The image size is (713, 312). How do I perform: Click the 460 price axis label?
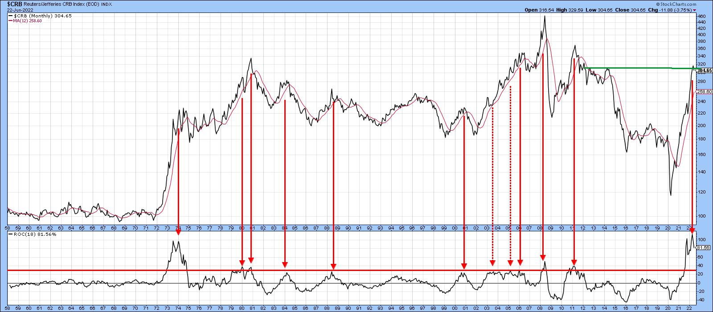[x=701, y=16]
